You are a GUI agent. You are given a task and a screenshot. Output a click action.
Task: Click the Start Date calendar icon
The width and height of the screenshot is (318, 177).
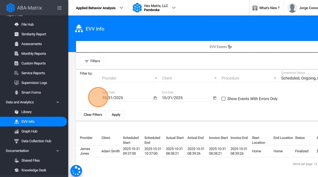tap(155, 98)
